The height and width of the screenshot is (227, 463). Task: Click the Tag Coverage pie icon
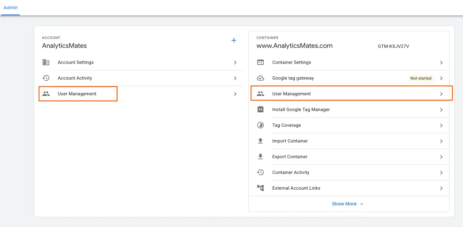pos(260,125)
